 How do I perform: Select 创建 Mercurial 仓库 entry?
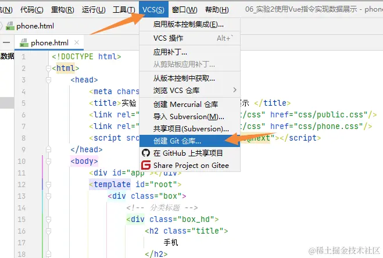[x=190, y=105]
